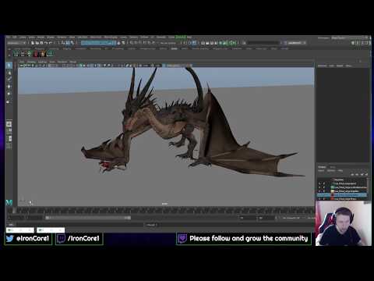Open viewport Lighting menu
374x281 pixels.
(52, 62)
